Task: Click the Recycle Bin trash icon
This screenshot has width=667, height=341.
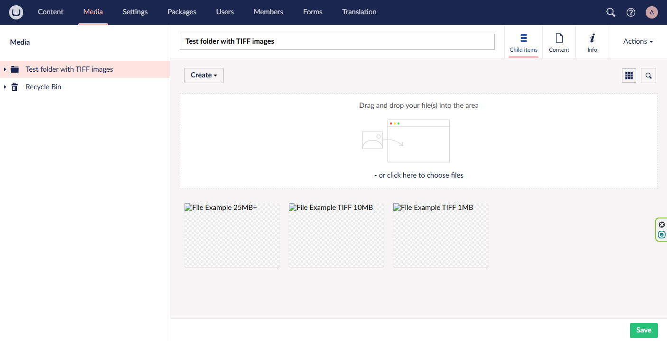Action: (x=14, y=86)
